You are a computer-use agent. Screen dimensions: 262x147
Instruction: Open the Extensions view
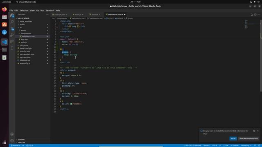12,42
